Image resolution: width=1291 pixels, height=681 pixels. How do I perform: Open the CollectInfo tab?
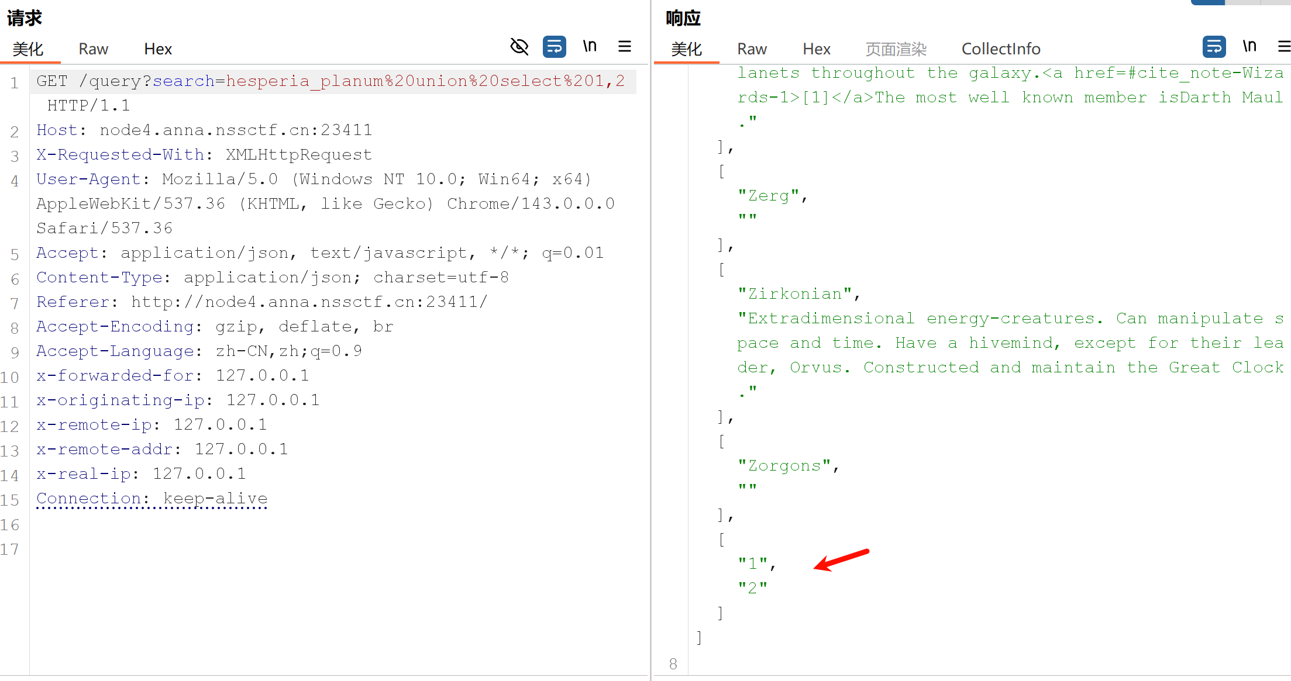pyautogui.click(x=1000, y=49)
